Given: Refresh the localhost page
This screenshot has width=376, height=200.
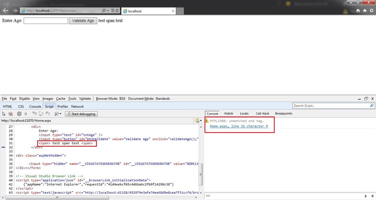Looking at the screenshot, I should [117, 11].
